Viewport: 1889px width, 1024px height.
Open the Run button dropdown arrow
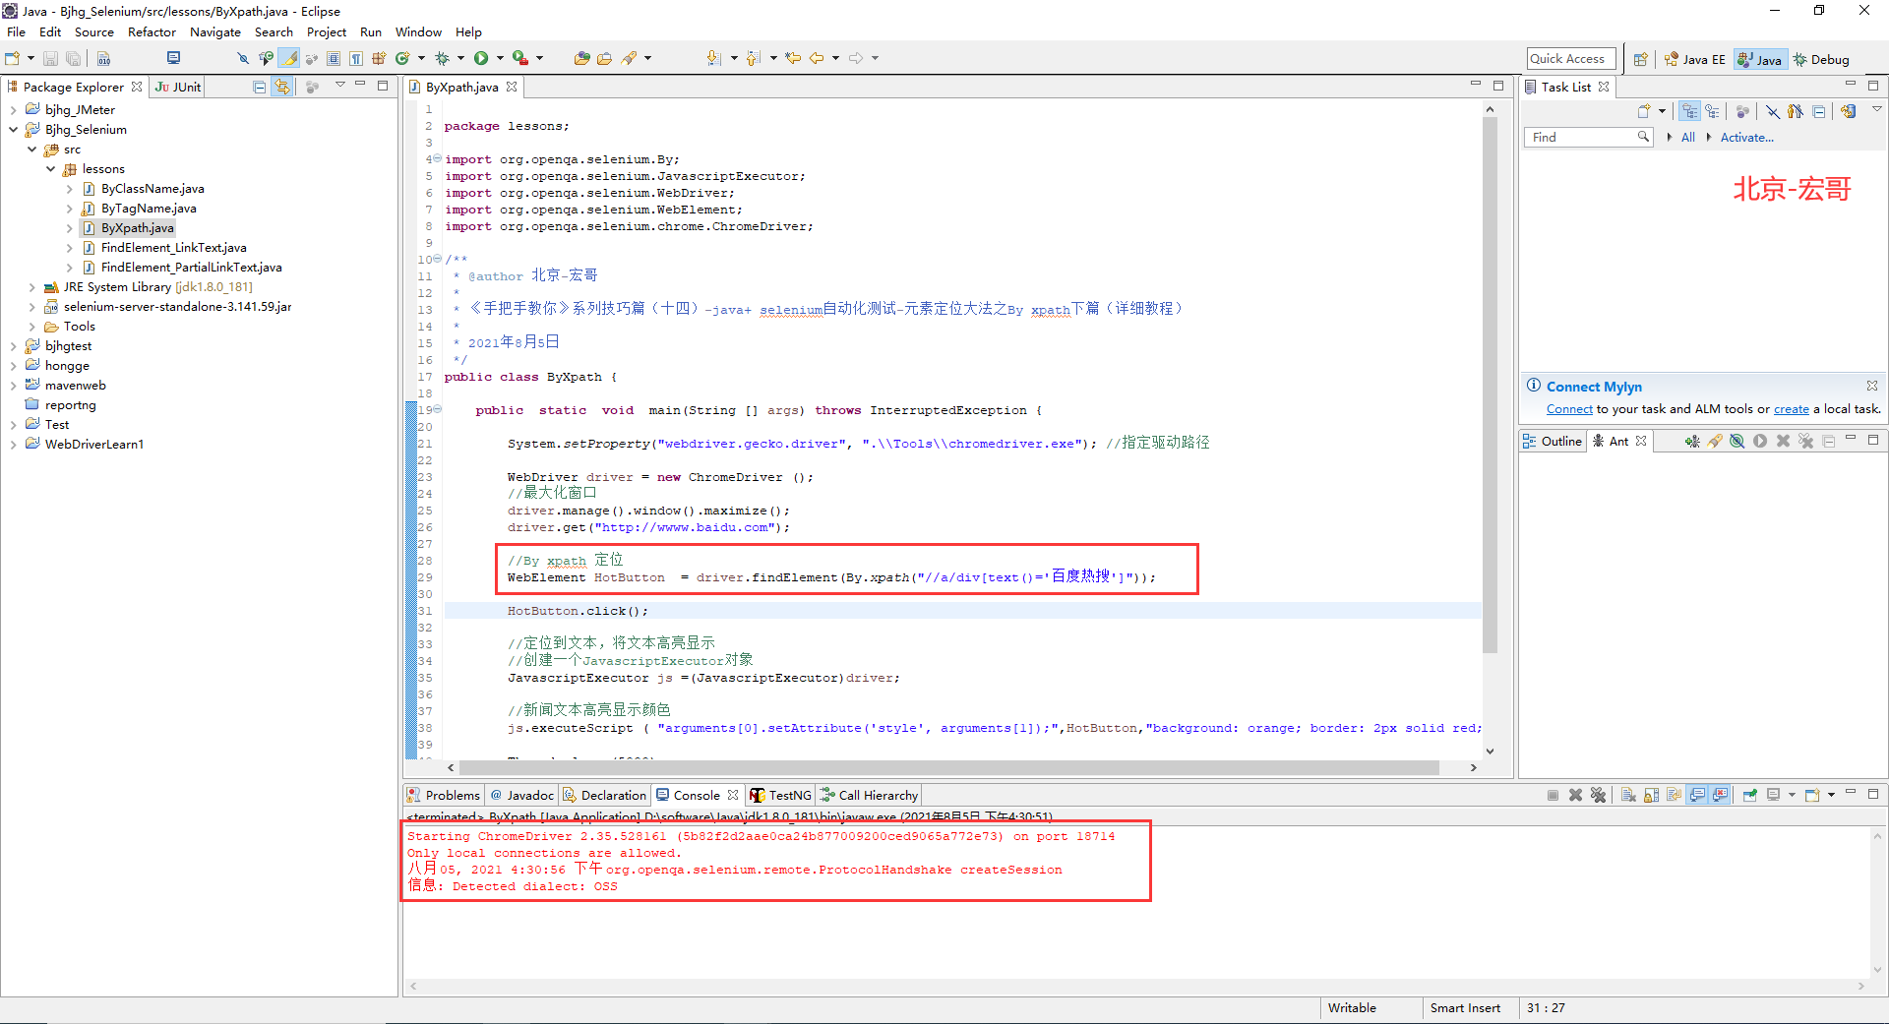point(500,58)
